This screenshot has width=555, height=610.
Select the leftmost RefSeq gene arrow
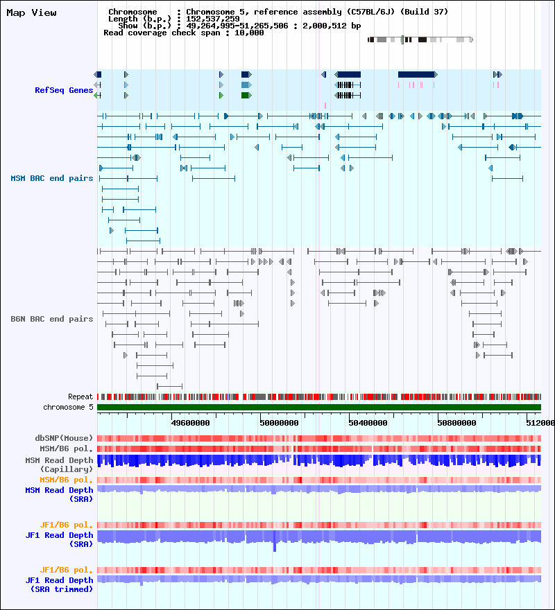point(98,74)
